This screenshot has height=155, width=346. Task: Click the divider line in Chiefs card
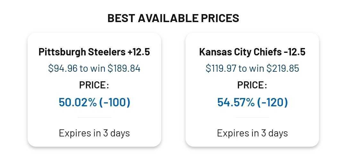[x=252, y=118]
